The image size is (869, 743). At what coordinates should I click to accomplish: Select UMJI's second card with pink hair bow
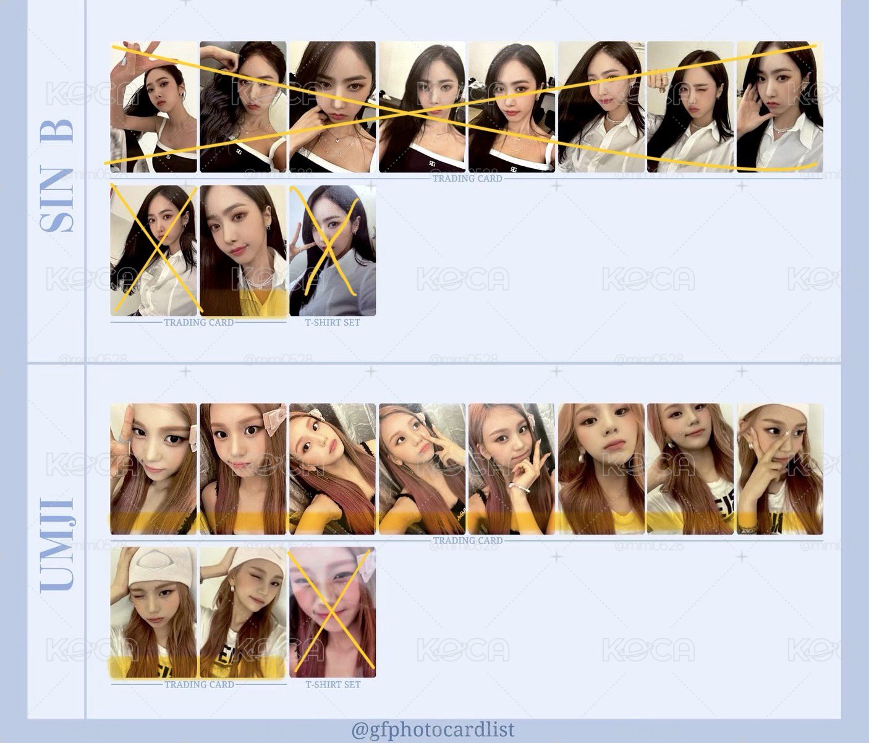coord(243,469)
